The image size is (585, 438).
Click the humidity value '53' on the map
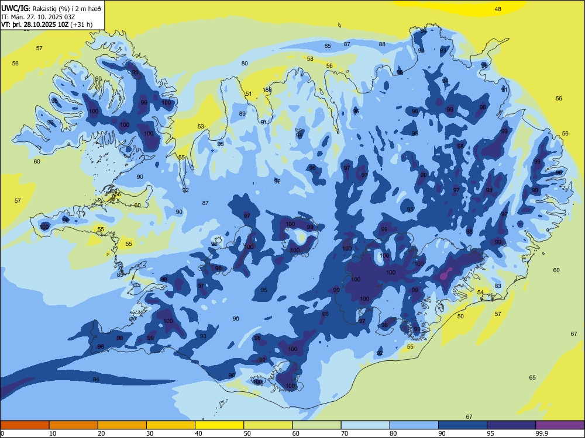[x=201, y=127]
